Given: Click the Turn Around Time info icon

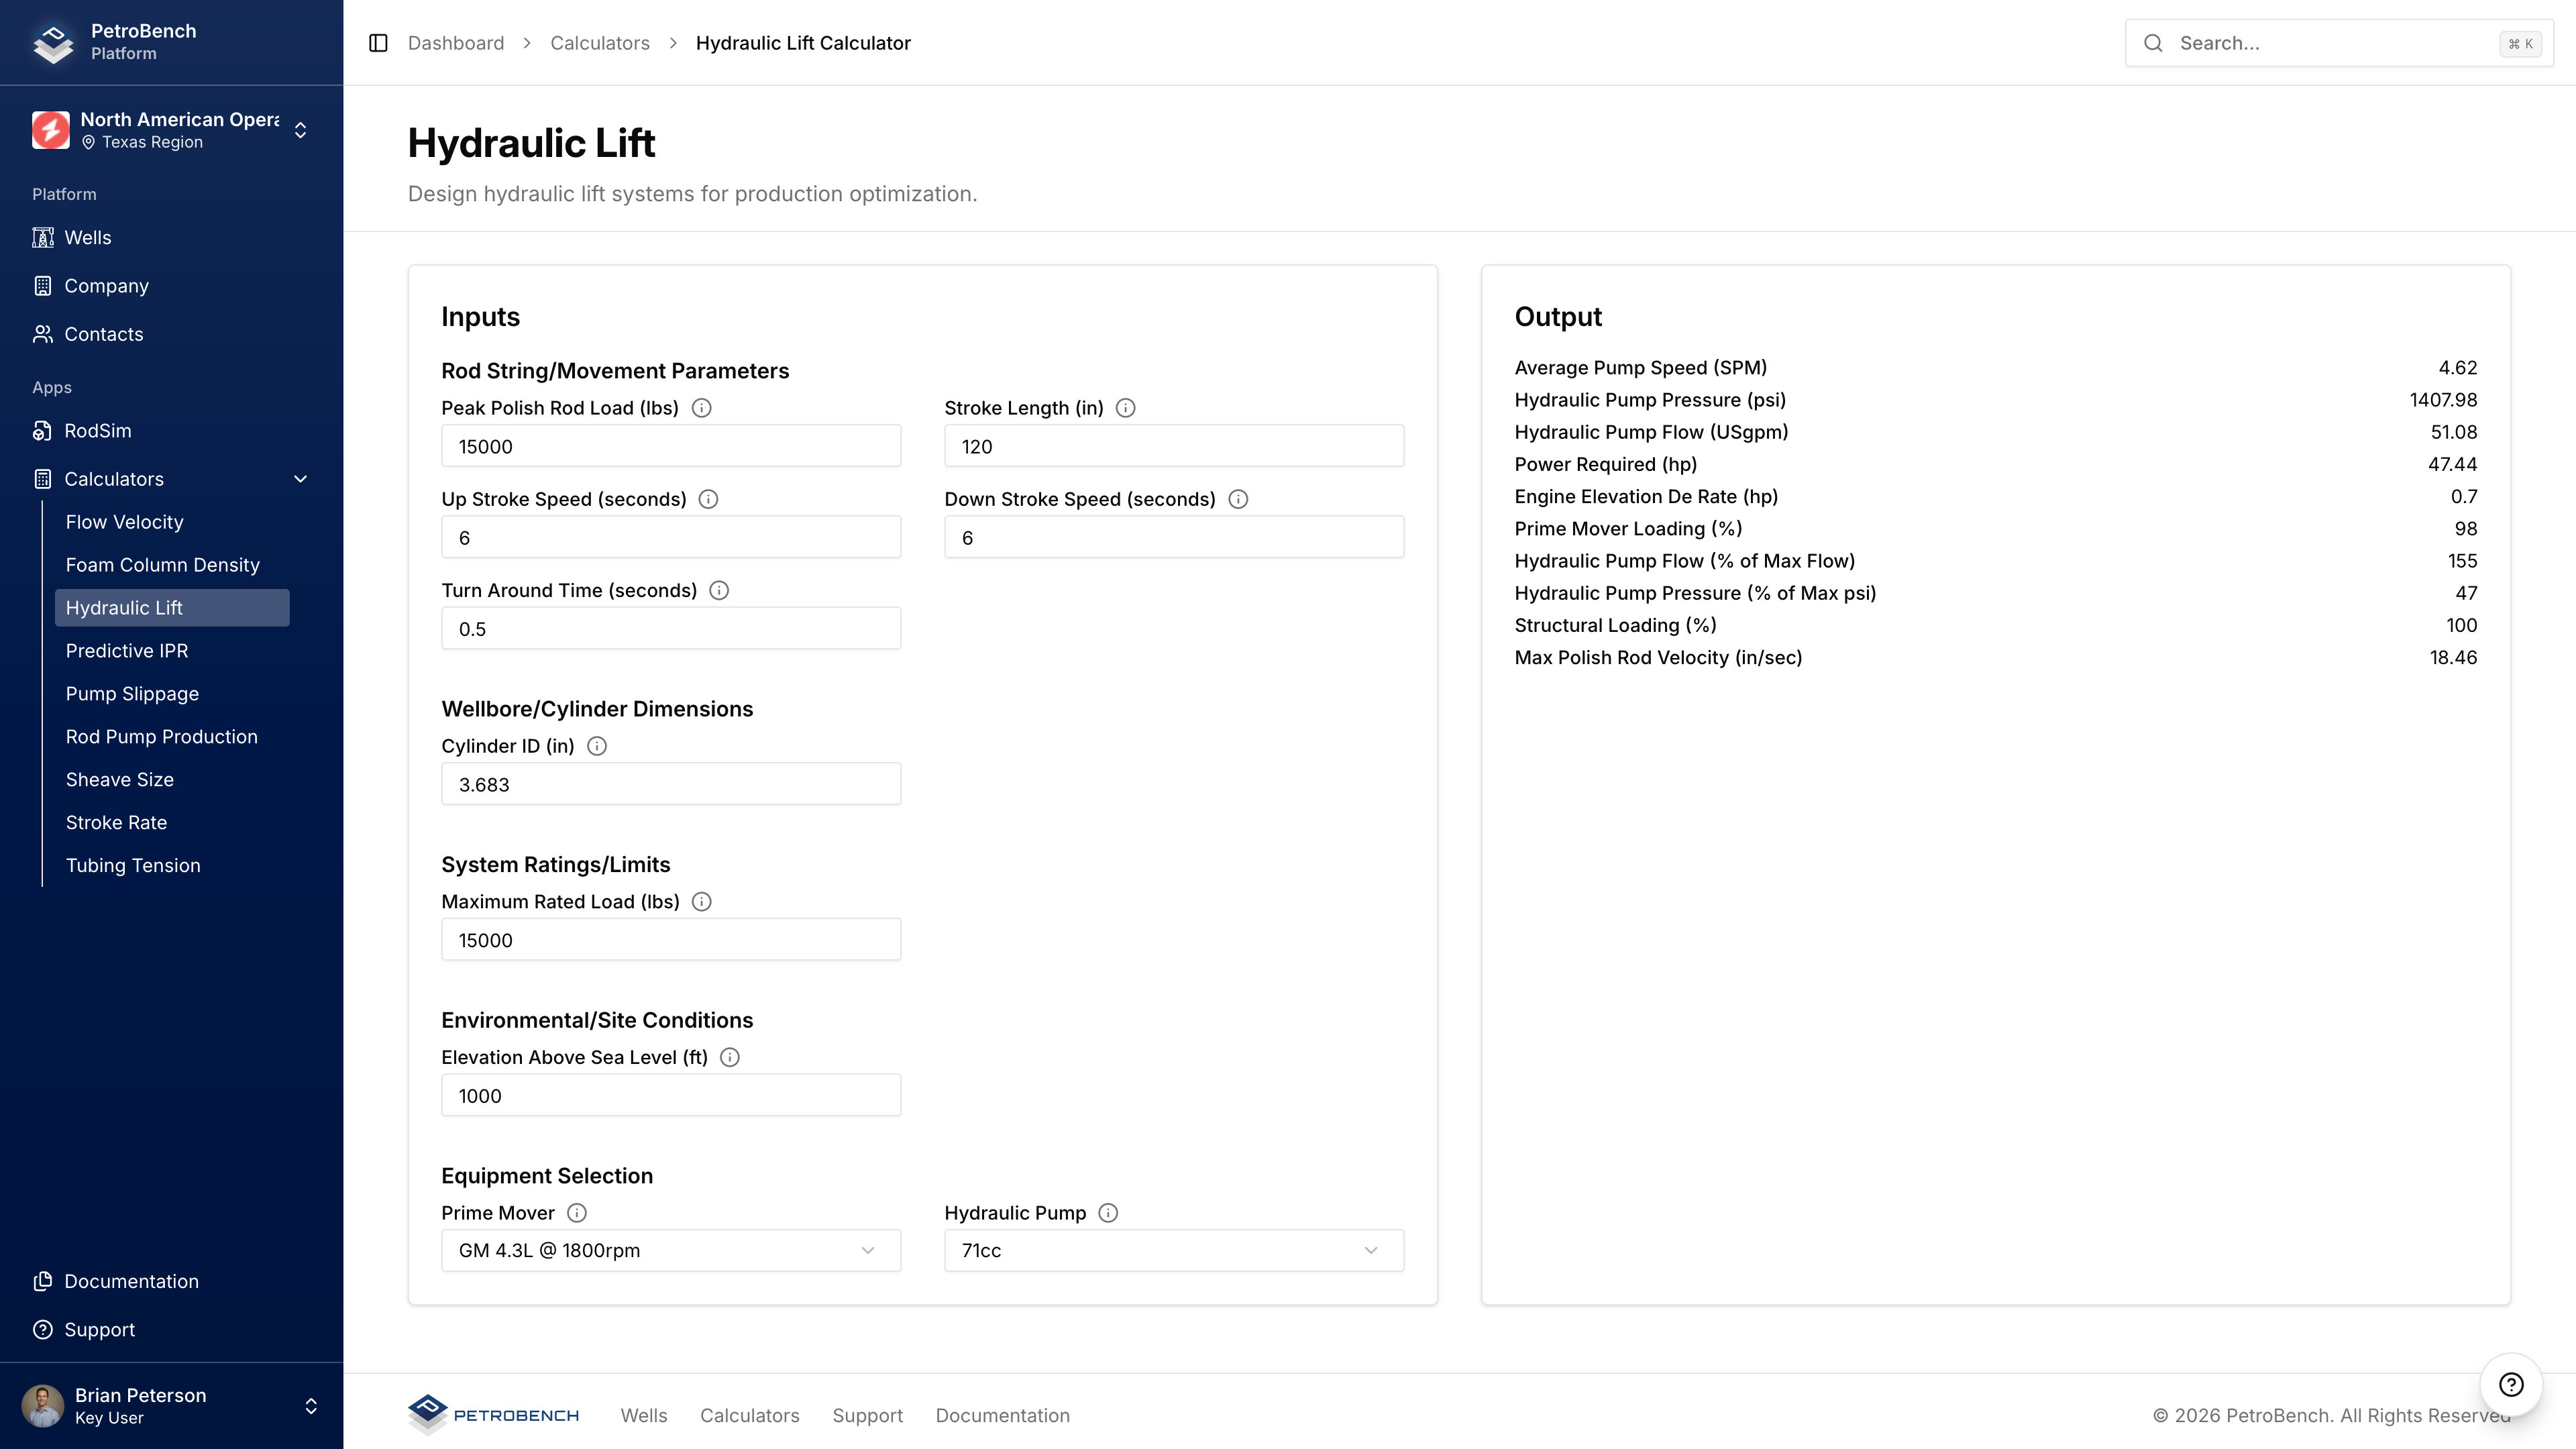Looking at the screenshot, I should click(719, 591).
